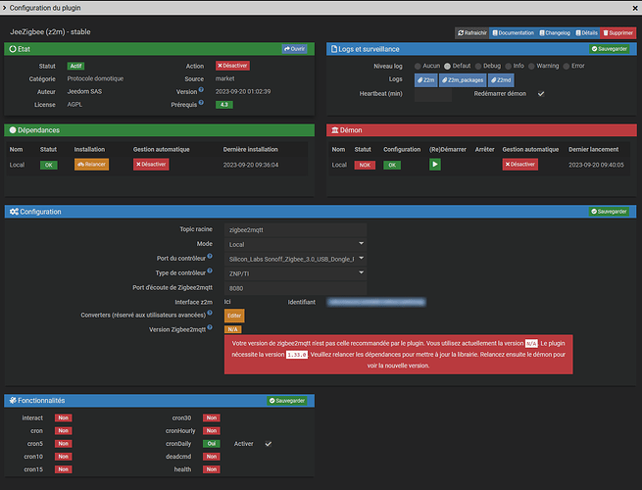Image resolution: width=642 pixels, height=490 pixels.
Task: Click Désactiver next to Action in Etat
Action: 232,66
